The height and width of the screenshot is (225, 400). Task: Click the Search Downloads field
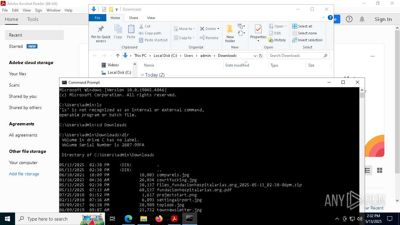tap(298, 56)
